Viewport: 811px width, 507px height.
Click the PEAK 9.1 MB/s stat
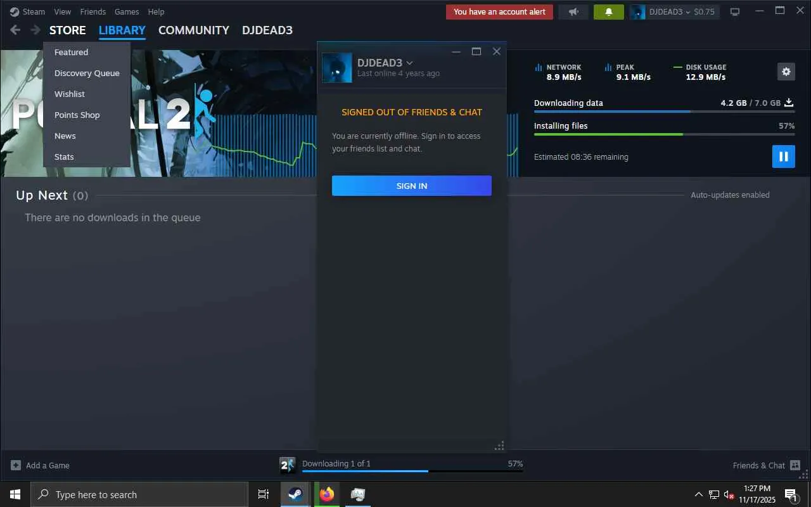click(628, 72)
